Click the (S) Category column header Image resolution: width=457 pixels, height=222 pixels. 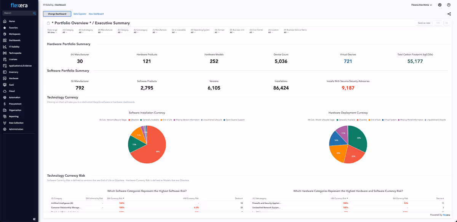tap(57, 198)
